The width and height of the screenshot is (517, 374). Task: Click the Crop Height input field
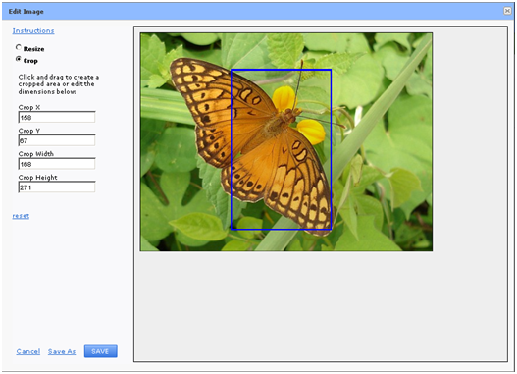point(57,187)
